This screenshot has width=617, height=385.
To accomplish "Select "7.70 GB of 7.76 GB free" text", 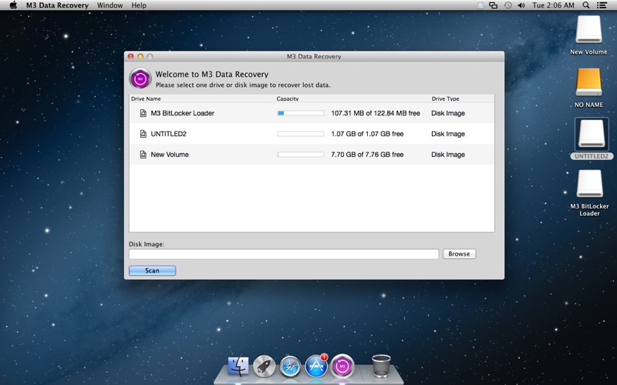I will tap(367, 155).
